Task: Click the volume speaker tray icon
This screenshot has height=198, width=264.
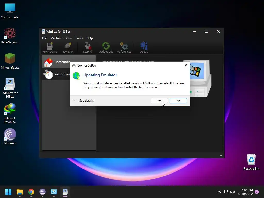Action: coord(233,192)
